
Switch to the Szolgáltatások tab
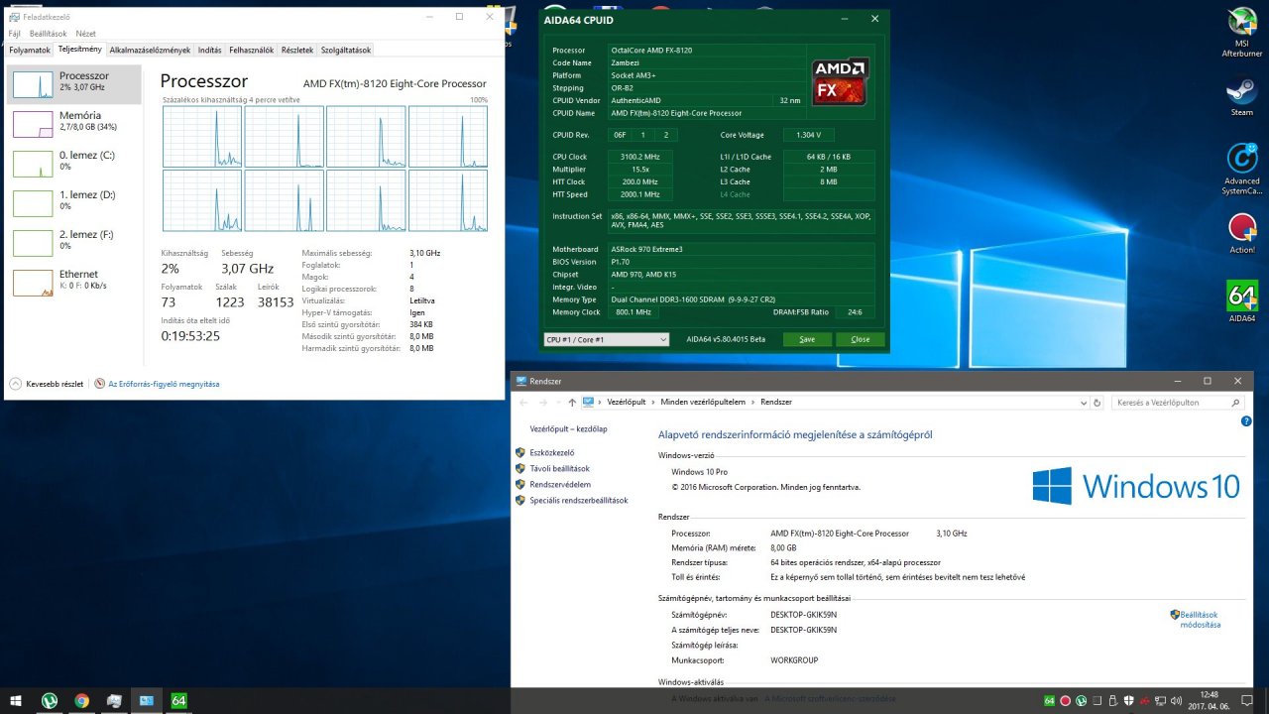346,50
